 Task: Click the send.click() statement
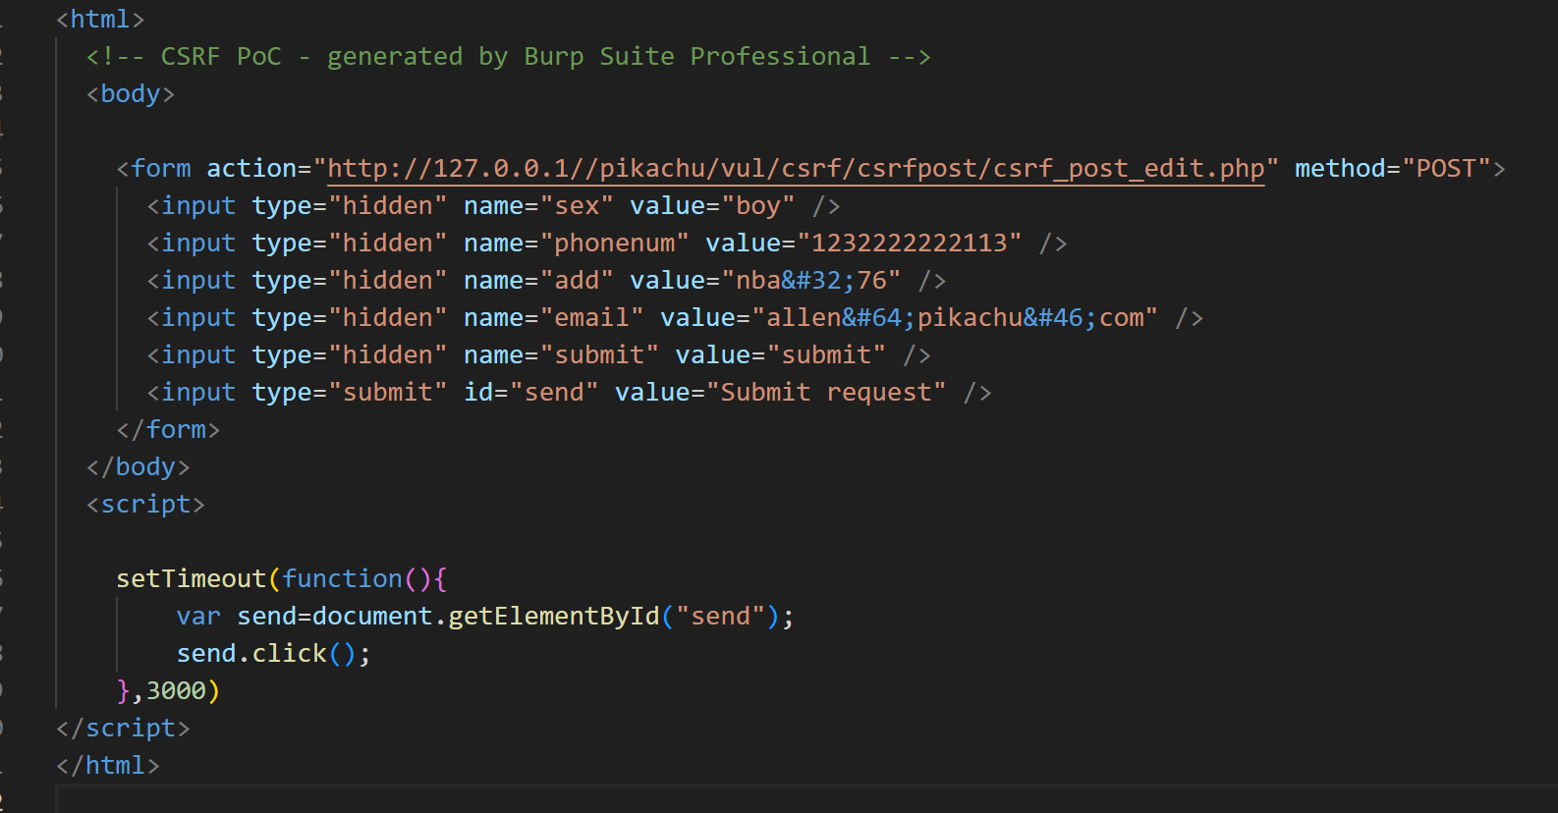[x=273, y=654]
